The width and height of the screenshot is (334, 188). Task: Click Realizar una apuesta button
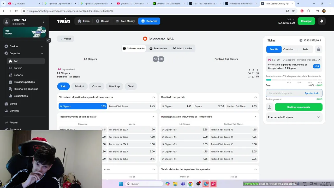pyautogui.click(x=299, y=107)
